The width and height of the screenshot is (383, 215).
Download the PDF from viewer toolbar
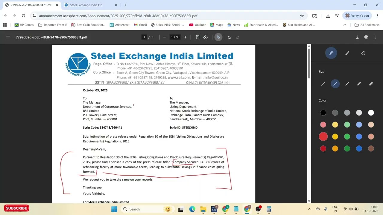(357, 37)
